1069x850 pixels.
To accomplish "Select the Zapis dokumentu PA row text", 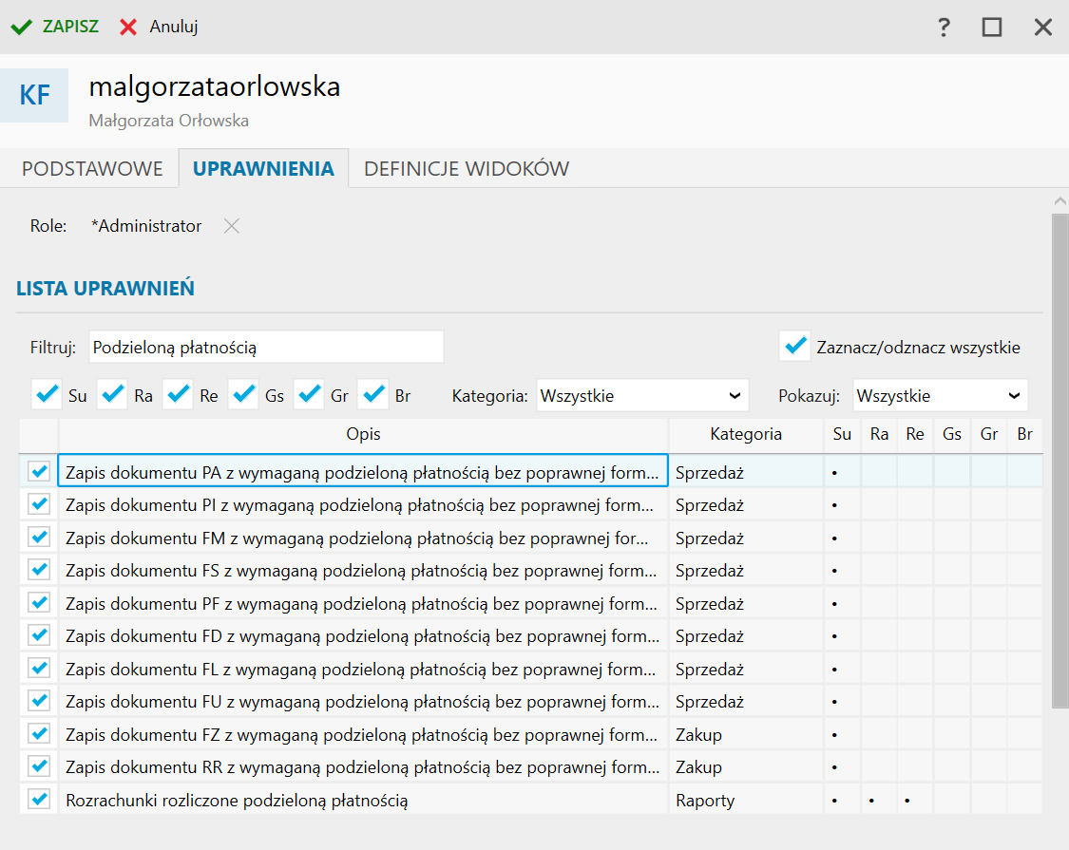I will [362, 472].
